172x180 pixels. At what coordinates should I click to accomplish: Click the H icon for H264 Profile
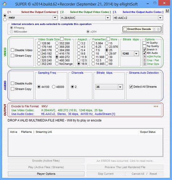click(144, 57)
